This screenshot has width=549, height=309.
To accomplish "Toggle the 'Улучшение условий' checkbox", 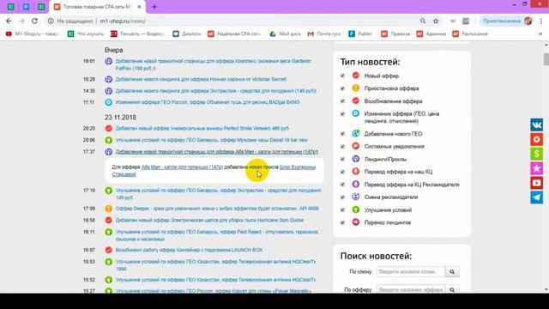I will pyautogui.click(x=342, y=209).
